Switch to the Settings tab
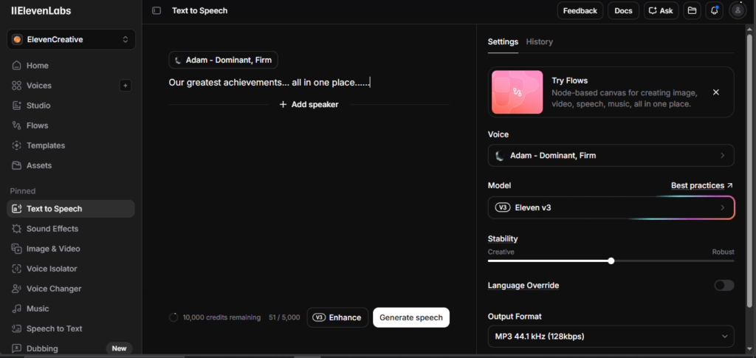 pos(503,42)
